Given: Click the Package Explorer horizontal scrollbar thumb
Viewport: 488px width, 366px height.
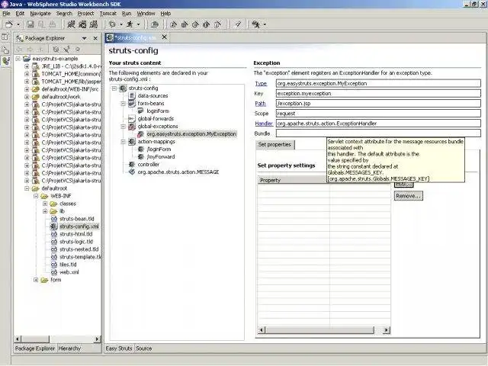Looking at the screenshot, I should [x=35, y=339].
